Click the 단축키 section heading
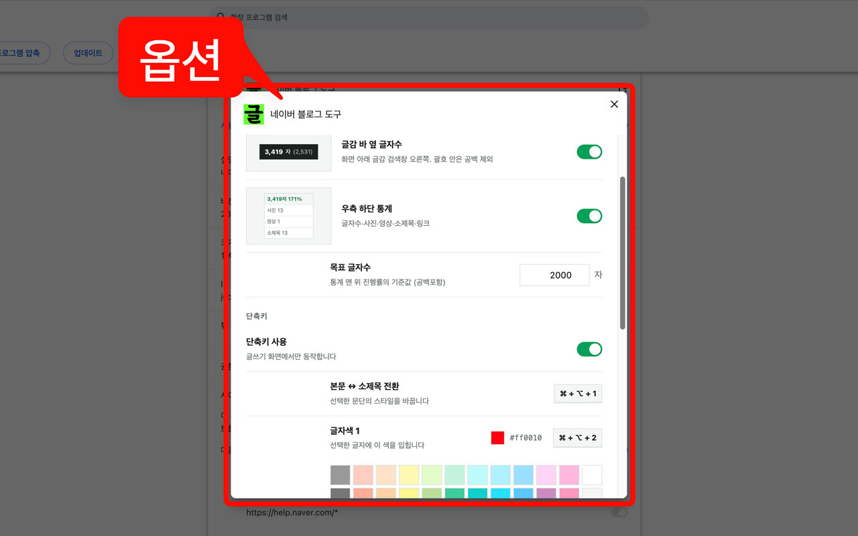This screenshot has height=536, width=858. tap(257, 316)
